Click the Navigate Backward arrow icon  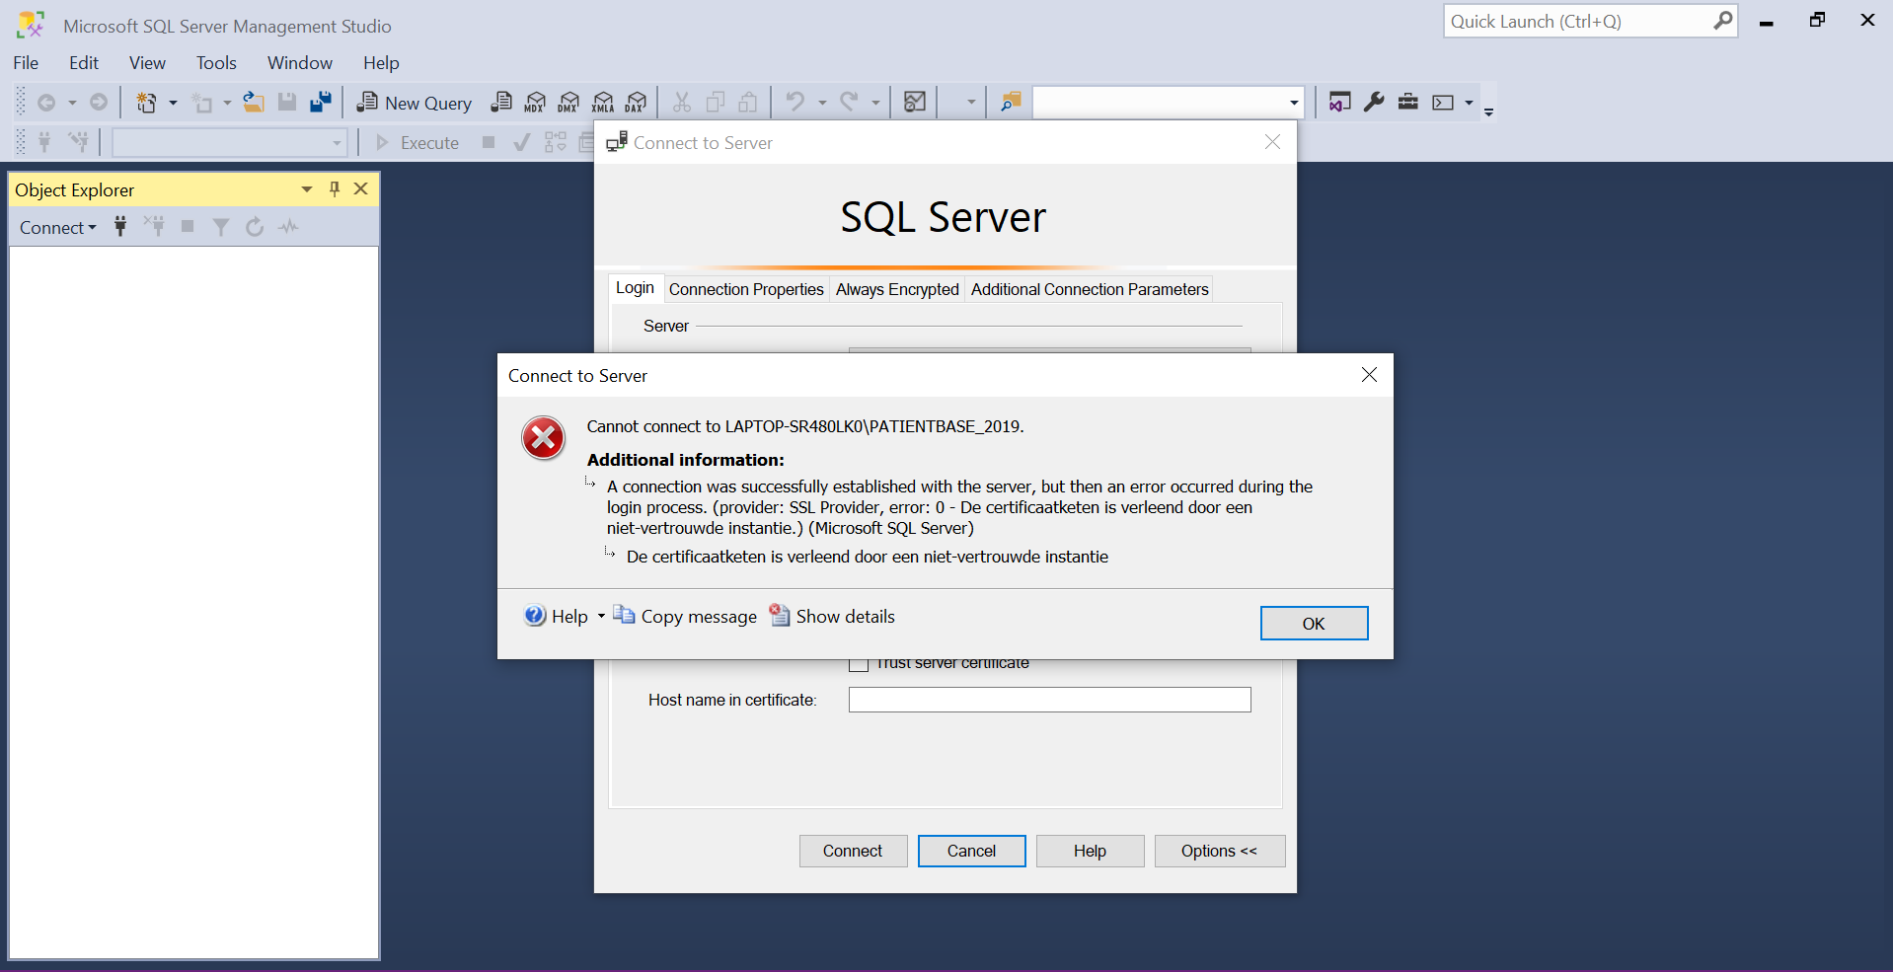tap(46, 103)
